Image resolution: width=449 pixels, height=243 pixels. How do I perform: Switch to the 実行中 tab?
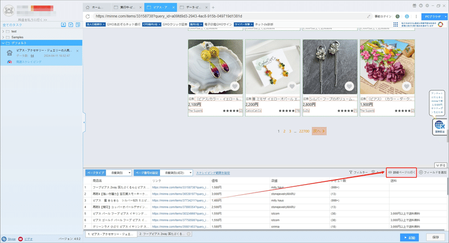(128, 7)
